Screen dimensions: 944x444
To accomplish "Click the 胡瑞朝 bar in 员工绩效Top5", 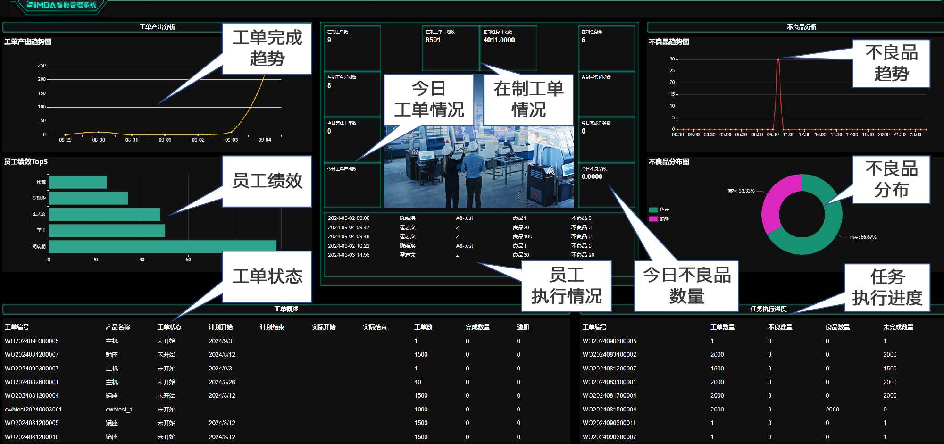I will (162, 246).
